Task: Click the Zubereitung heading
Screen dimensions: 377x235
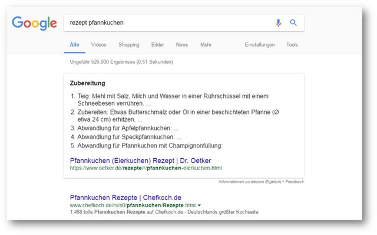Action: pyautogui.click(x=88, y=83)
